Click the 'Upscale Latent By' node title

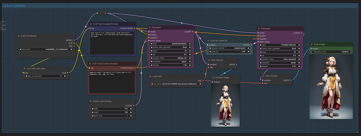pyautogui.click(x=219, y=41)
